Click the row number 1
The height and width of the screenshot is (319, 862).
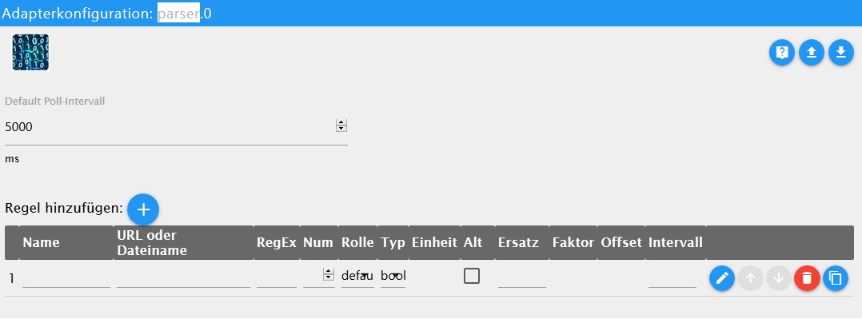click(x=11, y=279)
